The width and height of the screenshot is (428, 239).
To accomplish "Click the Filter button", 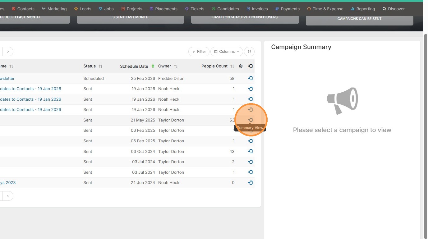I will point(199,52).
